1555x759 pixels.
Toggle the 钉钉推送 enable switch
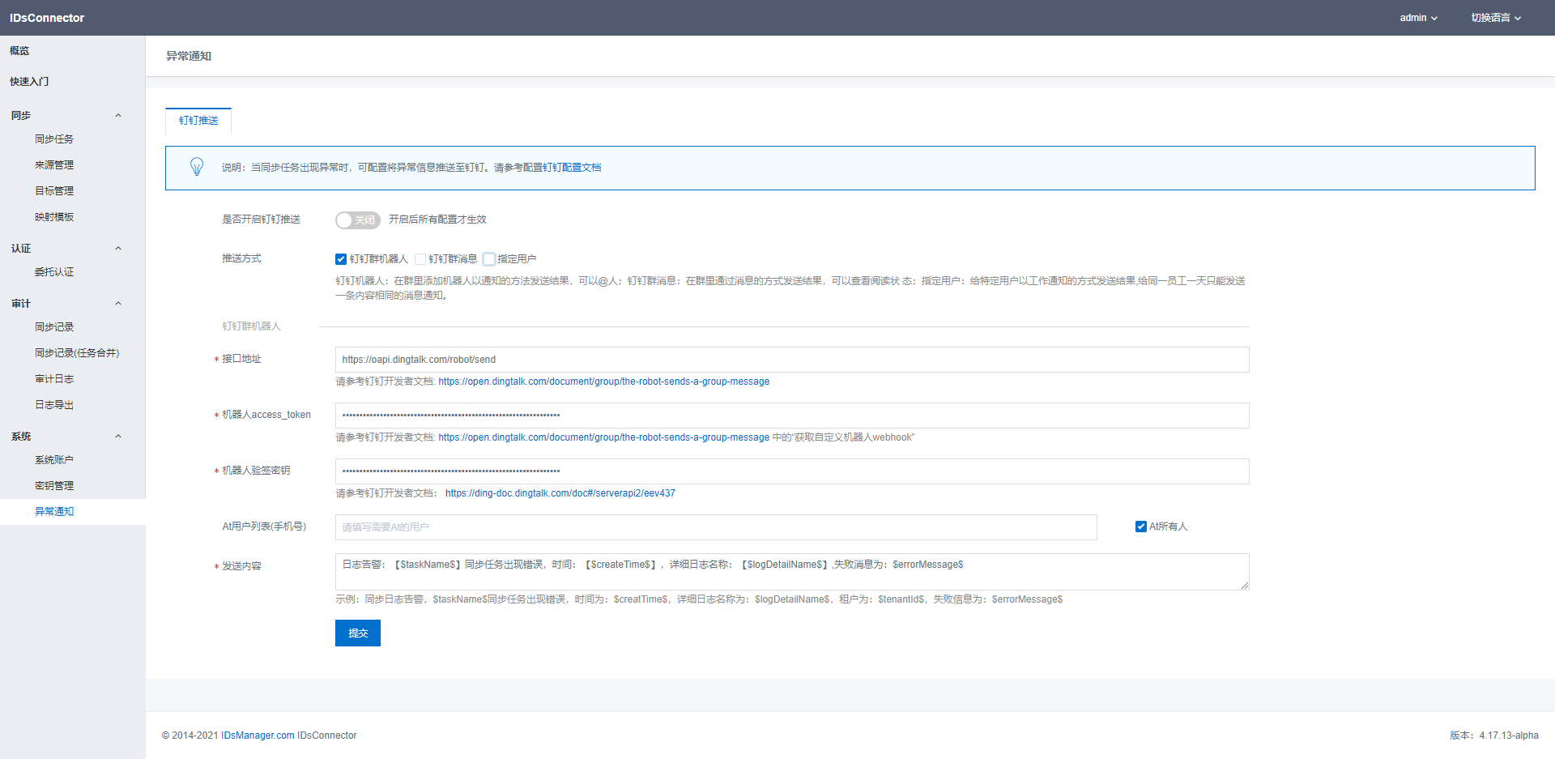pos(357,220)
